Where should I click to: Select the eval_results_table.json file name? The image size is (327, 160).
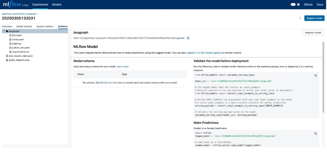[21, 56]
